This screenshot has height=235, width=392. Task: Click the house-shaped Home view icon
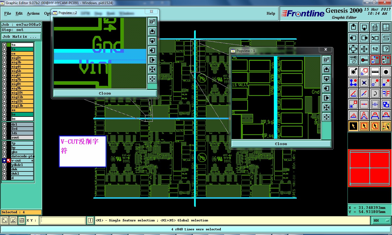(x=375, y=27)
